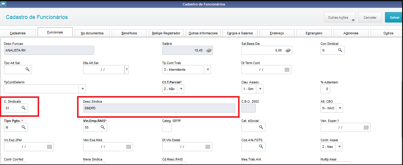403x165 pixels.
Task: Switch to the Adicionais tab
Action: click(x=351, y=33)
